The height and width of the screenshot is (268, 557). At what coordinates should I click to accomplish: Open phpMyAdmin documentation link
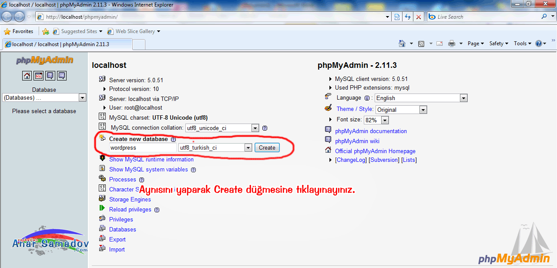(371, 131)
